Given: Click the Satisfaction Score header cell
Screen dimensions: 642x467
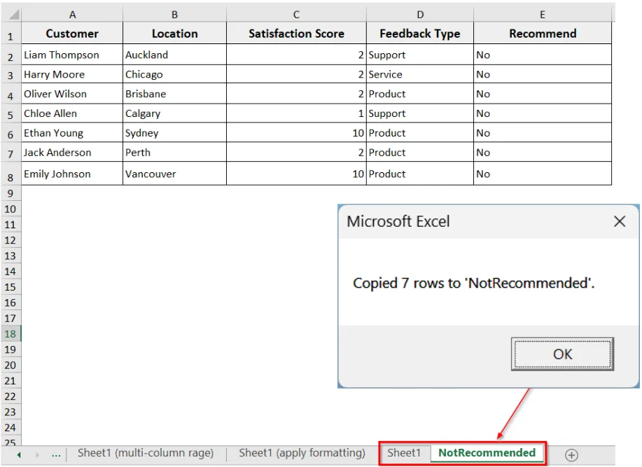Looking at the screenshot, I should (296, 33).
